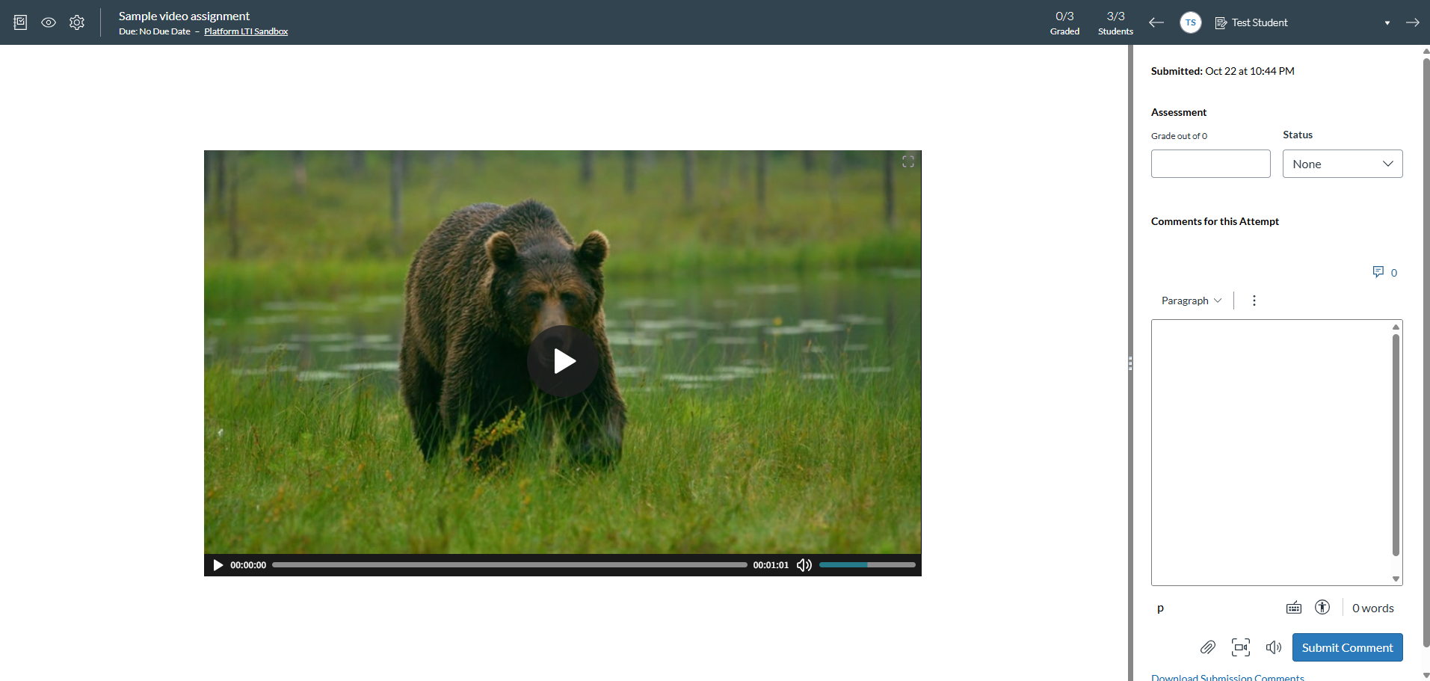Screen dimensions: 1430x681
Task: Click the Submitted Oct 22 timestamp text
Action: pyautogui.click(x=1223, y=71)
